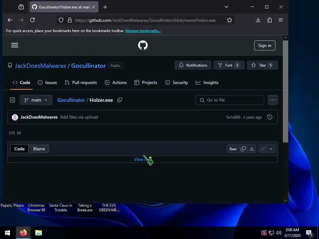Go back to the previous page
319x239 pixels.
click(x=10, y=20)
